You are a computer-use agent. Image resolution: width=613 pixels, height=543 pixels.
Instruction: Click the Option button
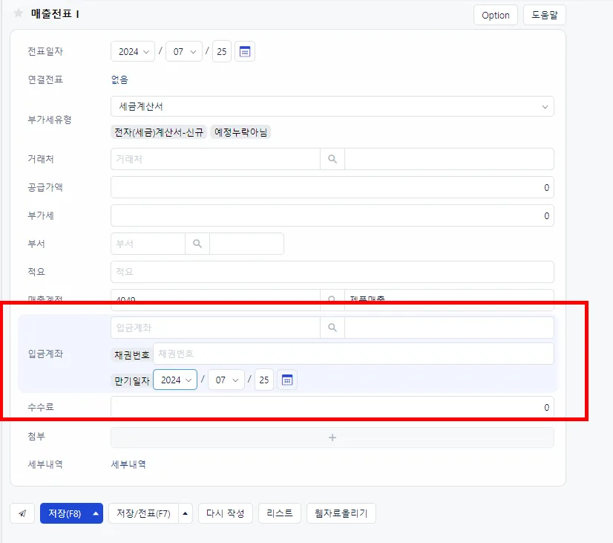pyautogui.click(x=496, y=16)
